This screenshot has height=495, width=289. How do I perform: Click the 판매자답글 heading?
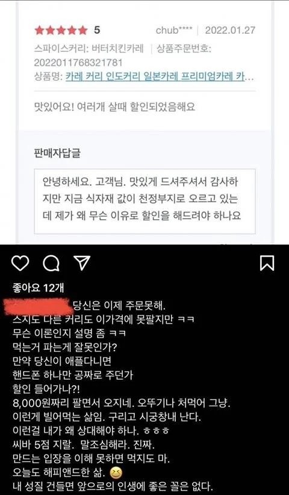[57, 153]
